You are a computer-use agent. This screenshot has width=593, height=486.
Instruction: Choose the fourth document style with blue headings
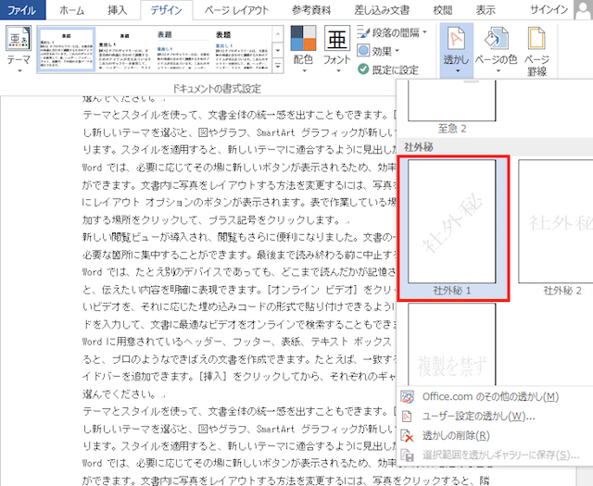point(242,49)
